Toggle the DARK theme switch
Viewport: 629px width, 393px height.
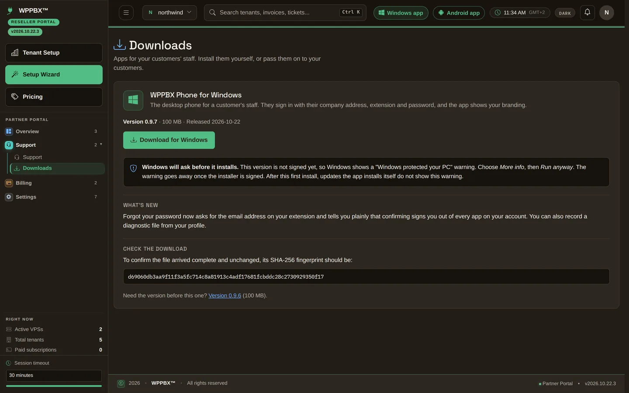point(565,13)
